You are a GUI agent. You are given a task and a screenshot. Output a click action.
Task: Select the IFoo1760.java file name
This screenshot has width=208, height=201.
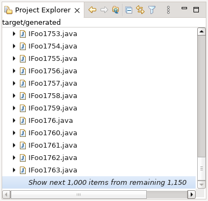tap(53, 133)
